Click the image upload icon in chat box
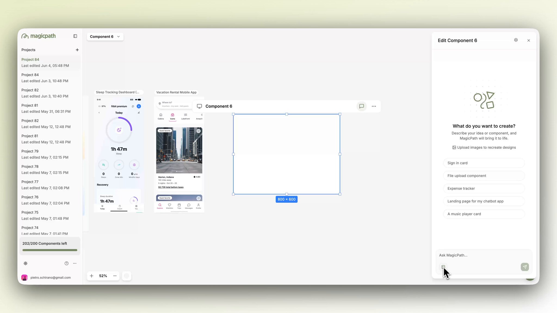Image resolution: width=557 pixels, height=313 pixels. pos(443,267)
